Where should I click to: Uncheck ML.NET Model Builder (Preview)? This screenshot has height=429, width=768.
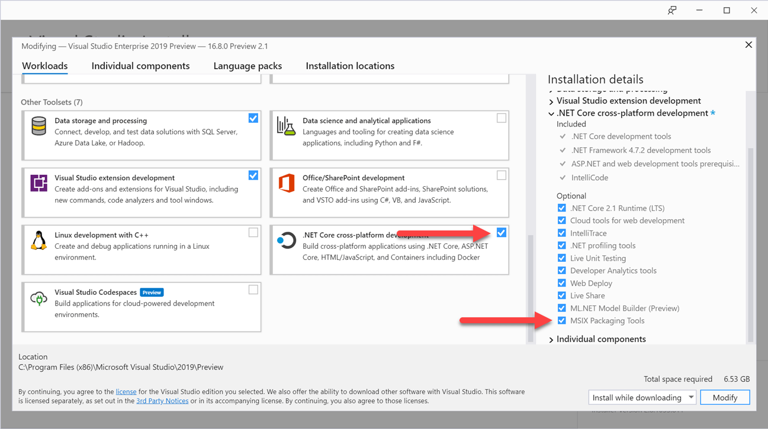pyautogui.click(x=561, y=308)
